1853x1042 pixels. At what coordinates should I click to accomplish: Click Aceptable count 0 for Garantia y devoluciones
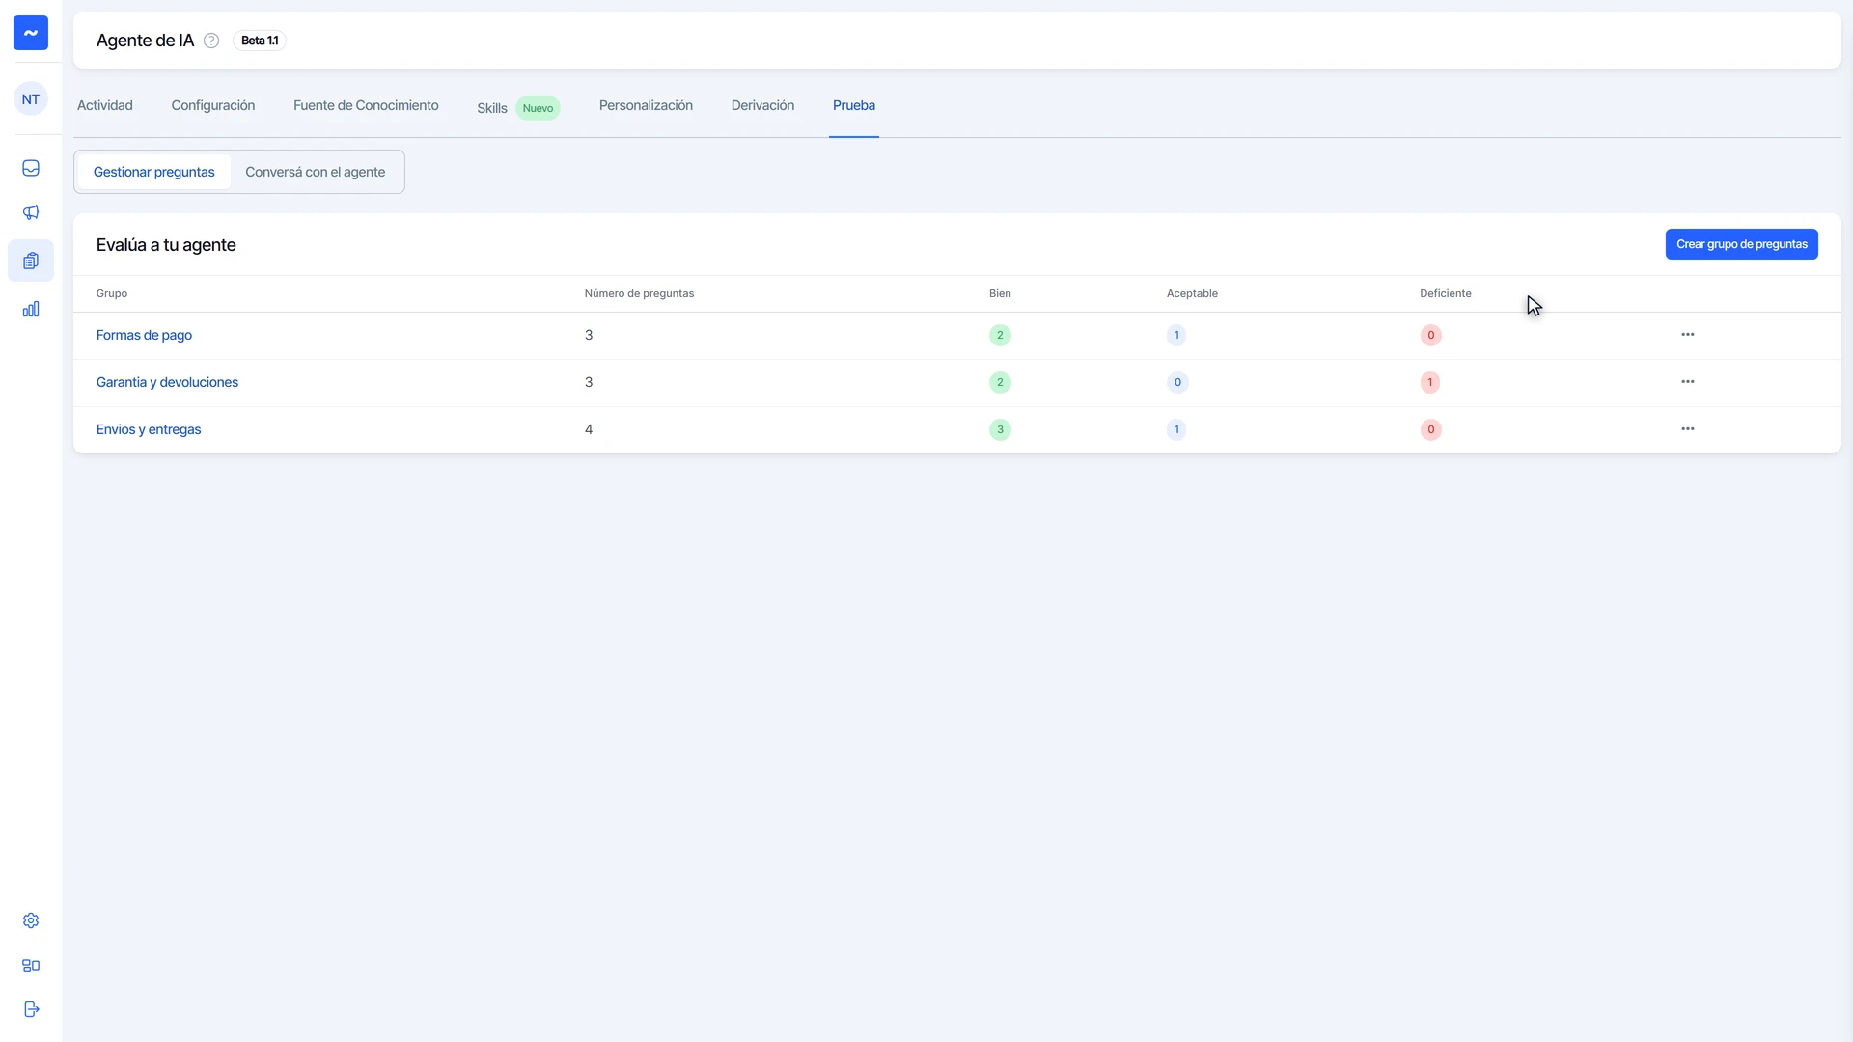point(1177,382)
